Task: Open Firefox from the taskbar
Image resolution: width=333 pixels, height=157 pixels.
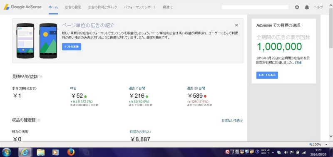Action: 71,152
